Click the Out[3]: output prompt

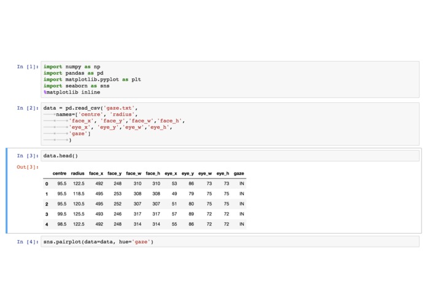pyautogui.click(x=28, y=167)
